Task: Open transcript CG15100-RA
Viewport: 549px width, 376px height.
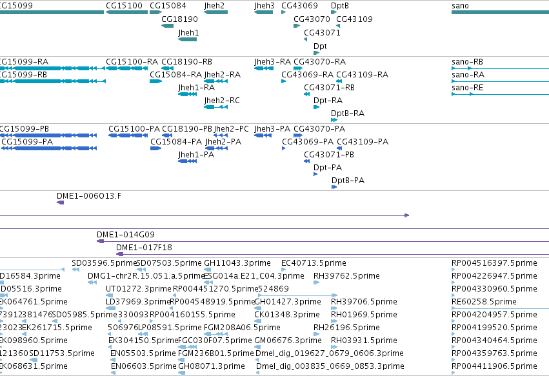Action: click(x=126, y=68)
